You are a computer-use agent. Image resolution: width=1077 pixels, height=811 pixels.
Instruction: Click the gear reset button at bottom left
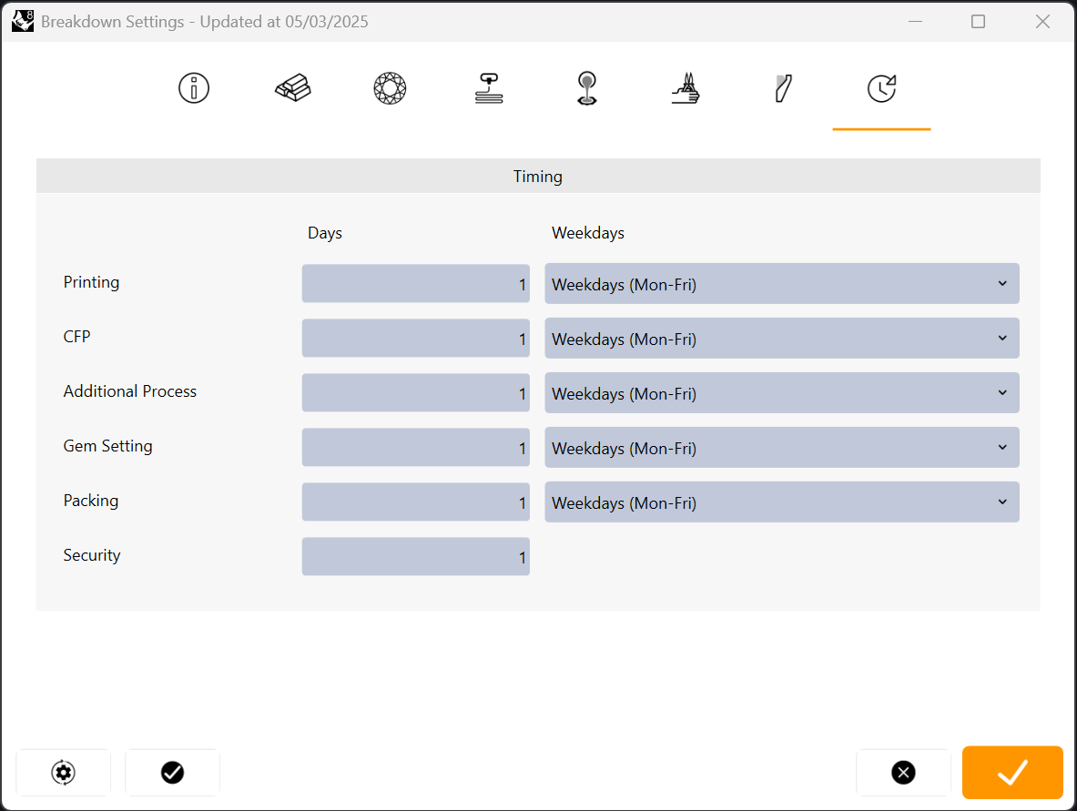click(x=63, y=773)
